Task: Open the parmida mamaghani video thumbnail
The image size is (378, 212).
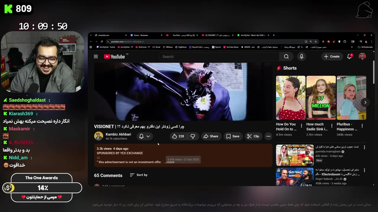Action: (x=295, y=155)
